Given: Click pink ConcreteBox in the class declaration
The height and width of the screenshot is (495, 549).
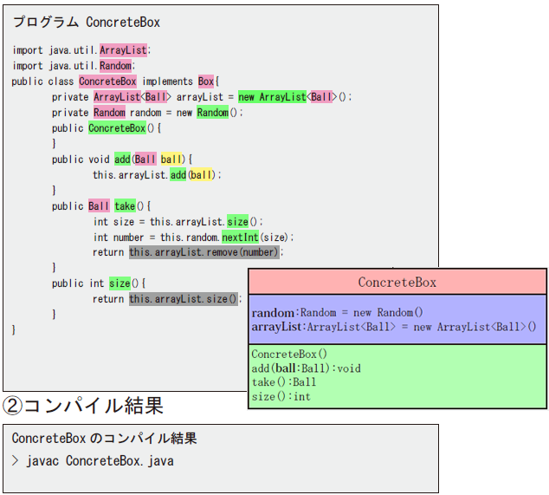Looking at the screenshot, I should (x=107, y=81).
